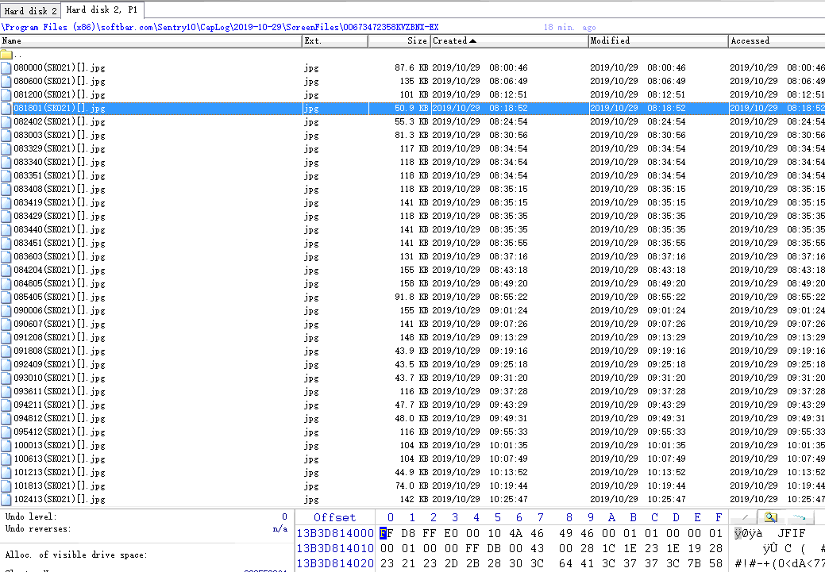Select file name 101813(SK021)[].jpg
Image resolution: width=825 pixels, height=572 pixels.
tap(60, 486)
